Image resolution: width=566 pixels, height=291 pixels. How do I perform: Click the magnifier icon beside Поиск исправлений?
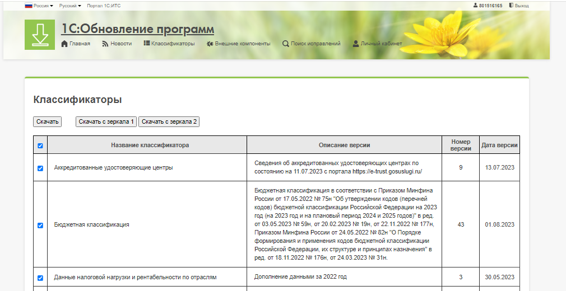click(286, 44)
